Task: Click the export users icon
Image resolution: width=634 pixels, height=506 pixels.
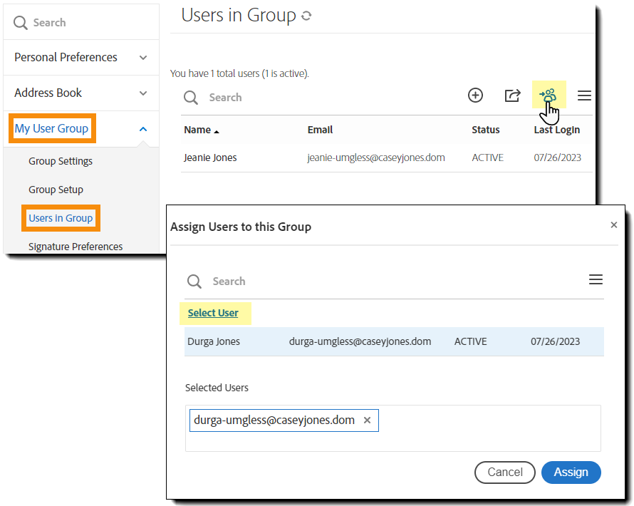Action: pyautogui.click(x=512, y=95)
